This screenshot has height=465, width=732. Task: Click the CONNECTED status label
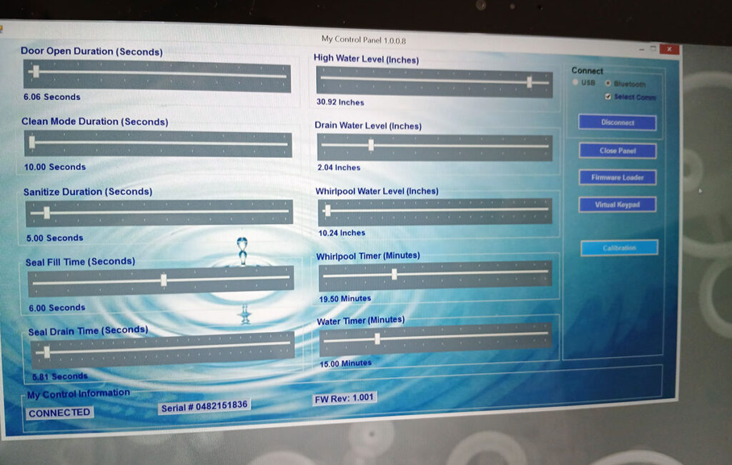pyautogui.click(x=59, y=413)
